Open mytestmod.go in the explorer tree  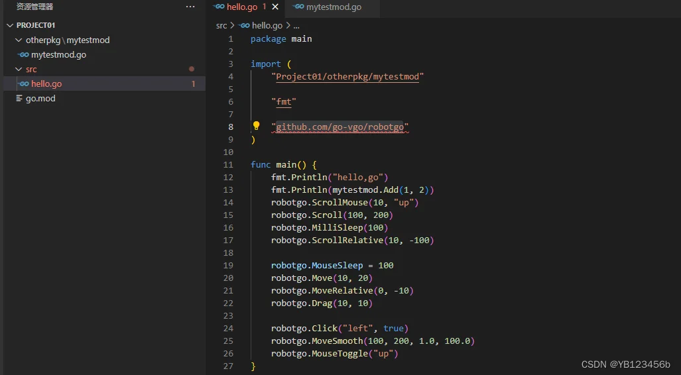[x=58, y=55]
